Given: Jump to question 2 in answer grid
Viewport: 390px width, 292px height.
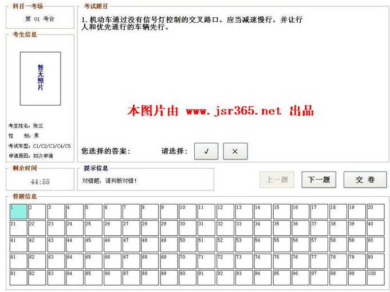Looking at the screenshot, I should click(x=37, y=212).
